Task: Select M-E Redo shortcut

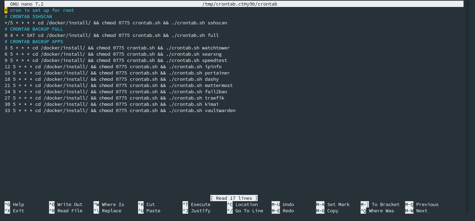Action: coord(283,211)
